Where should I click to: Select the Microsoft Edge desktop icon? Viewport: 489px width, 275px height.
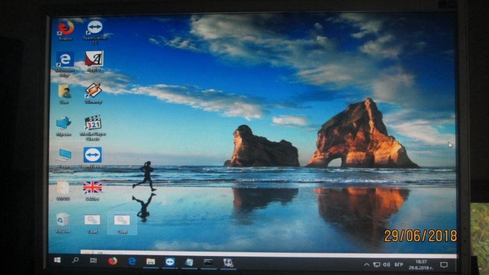pos(65,64)
